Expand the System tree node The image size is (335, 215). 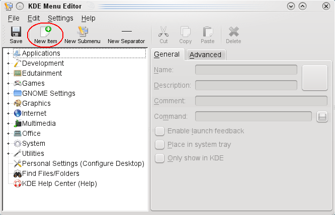tap(8, 143)
